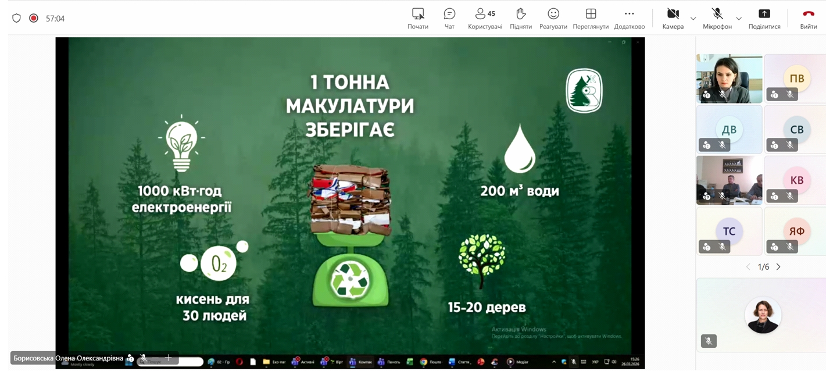
Task: Click Teams Активні item in shared taskbar
Action: click(302, 362)
